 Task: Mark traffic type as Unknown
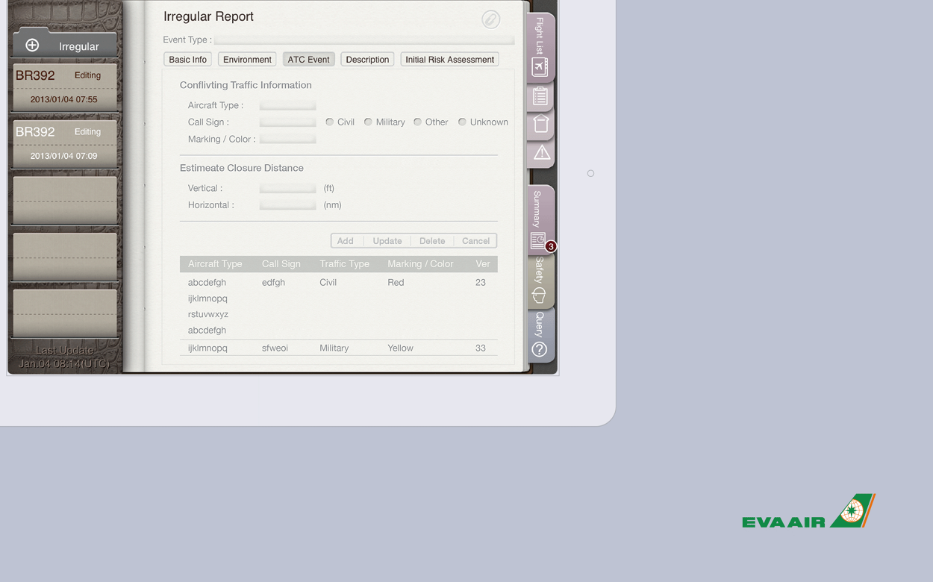point(462,122)
